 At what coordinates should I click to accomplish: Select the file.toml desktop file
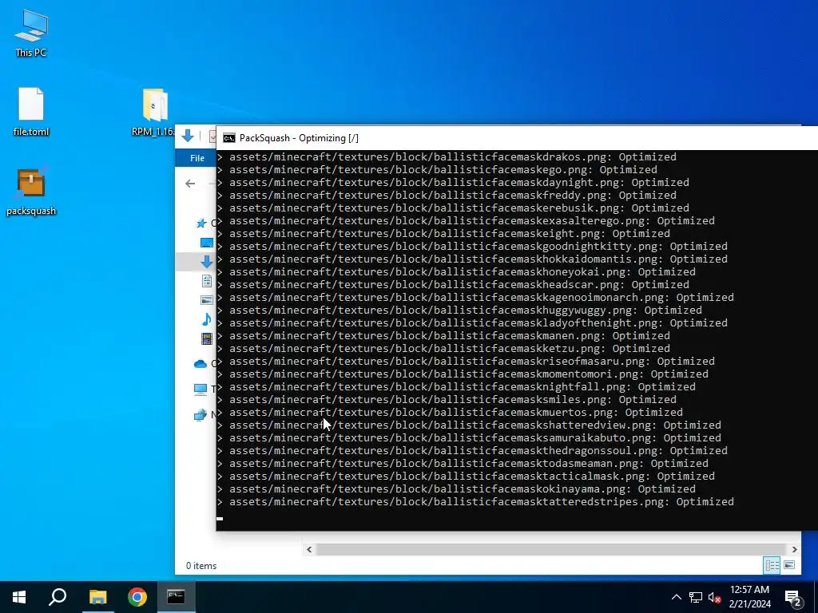coord(31,112)
